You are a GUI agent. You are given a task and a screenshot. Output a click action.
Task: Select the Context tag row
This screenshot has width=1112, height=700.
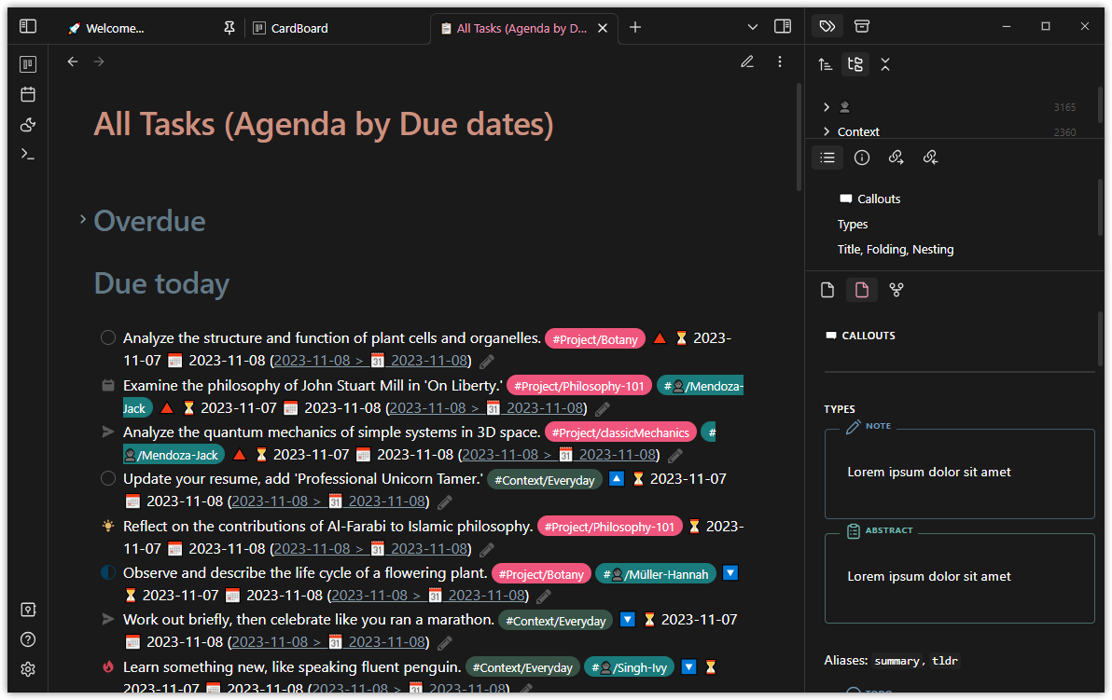tap(951, 131)
